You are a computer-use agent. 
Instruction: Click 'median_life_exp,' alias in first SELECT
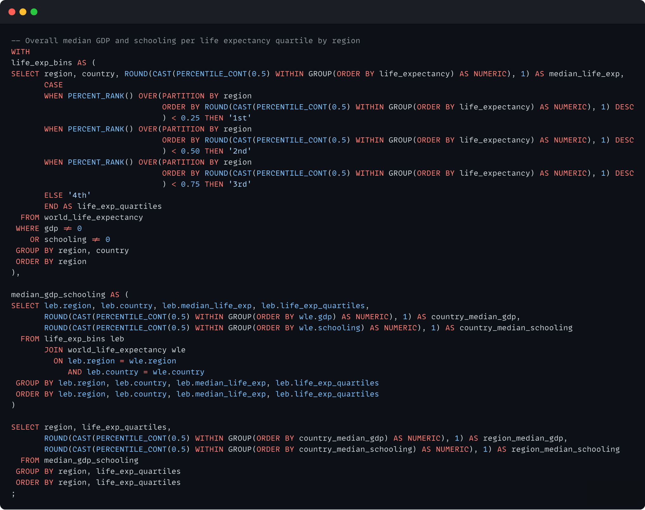click(x=587, y=74)
